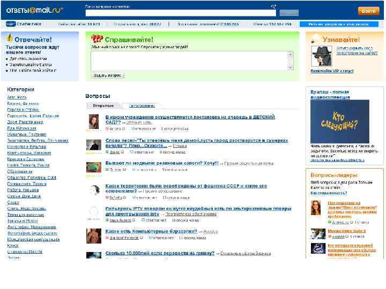This screenshot has width=386, height=289.
Task: Open the Животные, Растения category
Action: click(x=27, y=134)
